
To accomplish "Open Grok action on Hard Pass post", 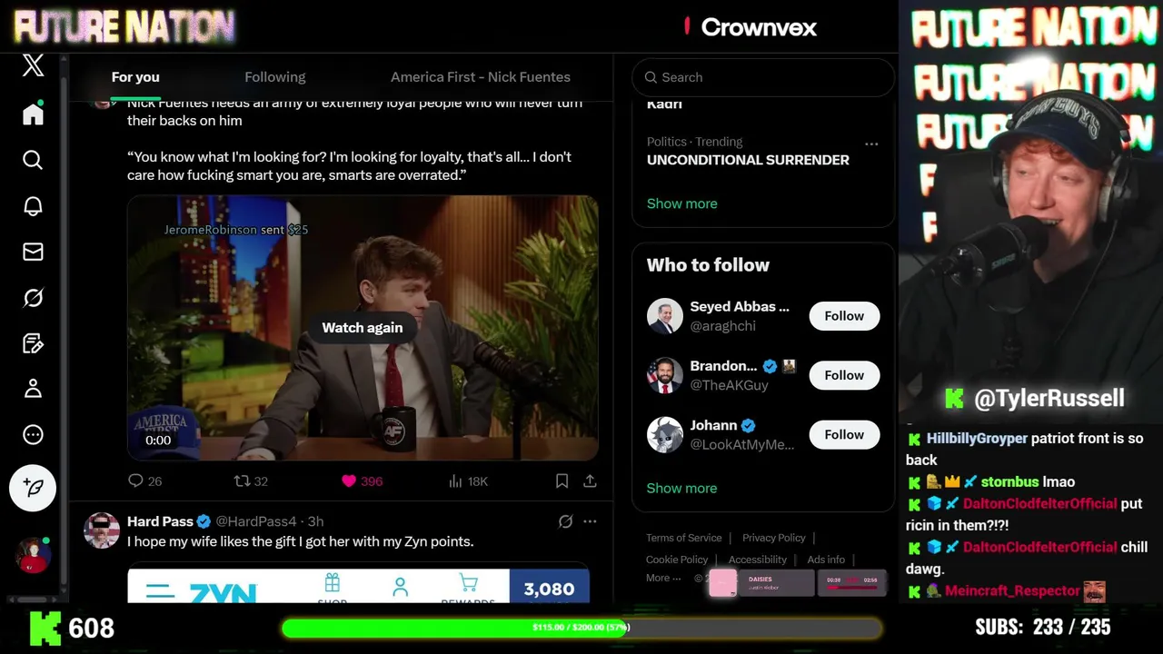I will click(x=565, y=521).
